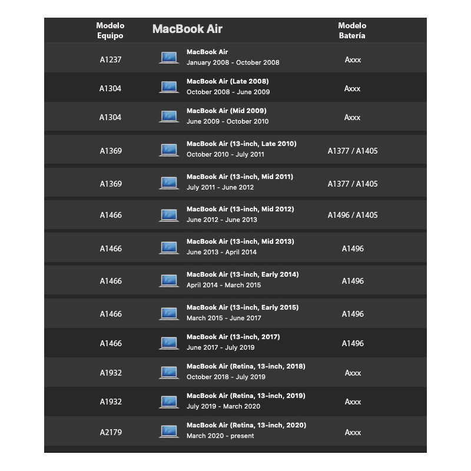Click A1932 in the Retina 2019 row
Screen dimensions: 471x471
pyautogui.click(x=111, y=402)
